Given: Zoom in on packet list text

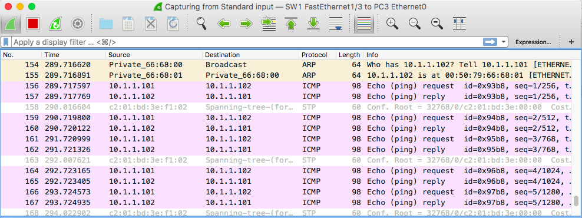Looking at the screenshot, I should (x=392, y=24).
